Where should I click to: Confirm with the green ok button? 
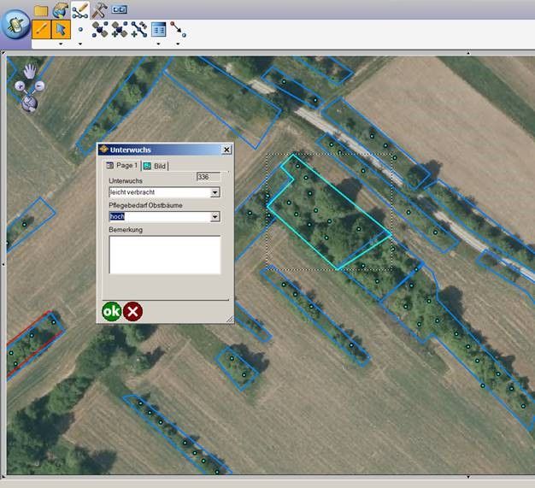(x=112, y=312)
